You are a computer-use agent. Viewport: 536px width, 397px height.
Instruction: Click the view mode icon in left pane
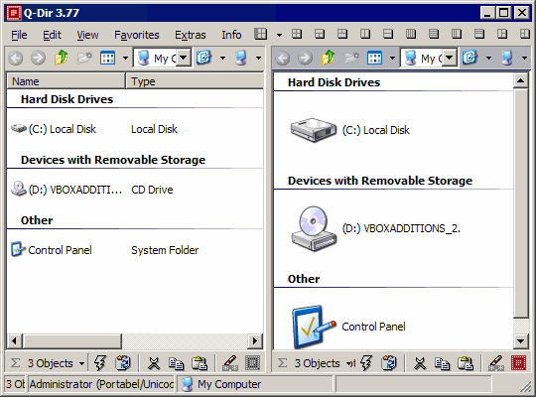(107, 59)
